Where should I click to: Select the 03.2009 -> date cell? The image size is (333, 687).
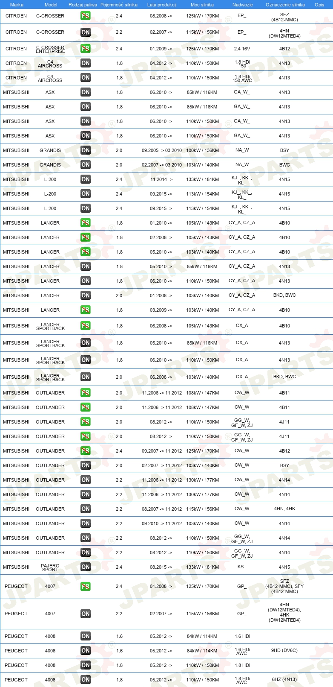click(161, 310)
